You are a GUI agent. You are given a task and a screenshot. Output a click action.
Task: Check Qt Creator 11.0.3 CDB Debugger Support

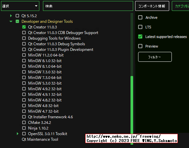(x=24, y=33)
